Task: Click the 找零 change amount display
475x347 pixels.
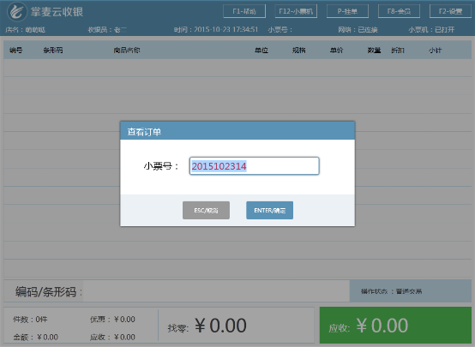Action: [x=207, y=326]
